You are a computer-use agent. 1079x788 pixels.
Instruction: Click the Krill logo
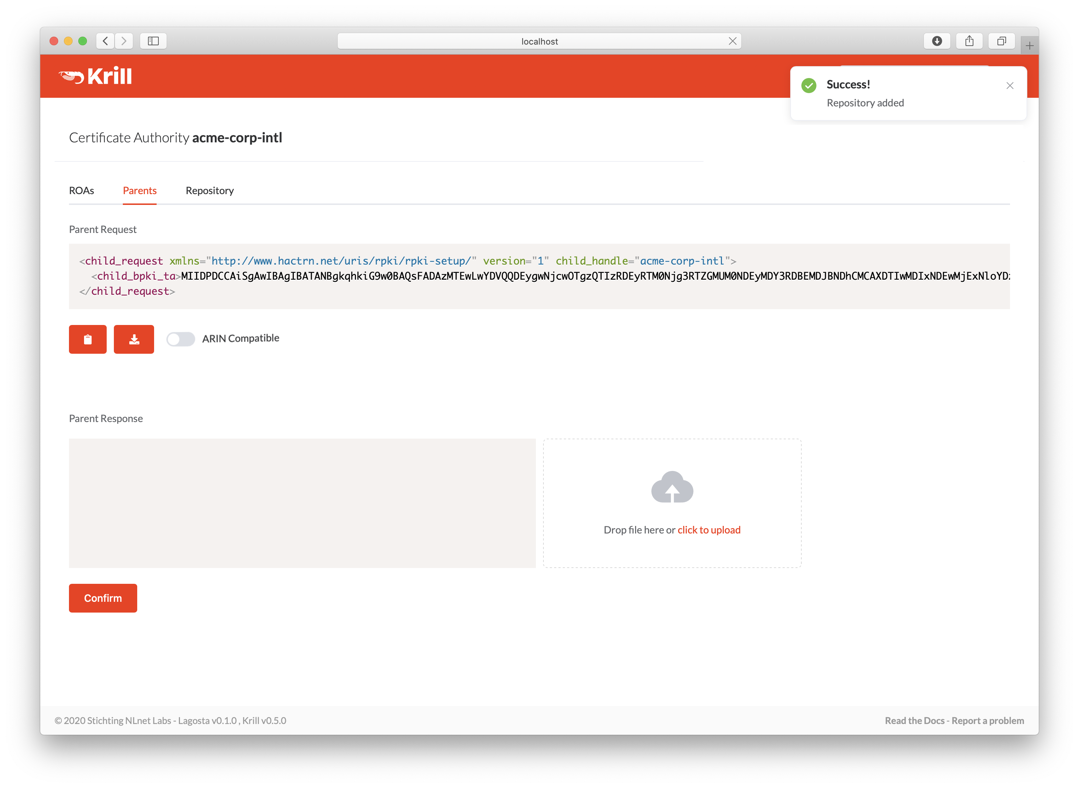[x=95, y=76]
